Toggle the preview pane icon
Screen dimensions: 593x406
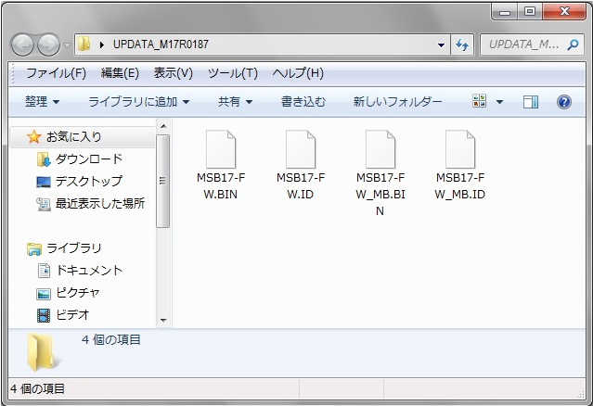(x=531, y=102)
